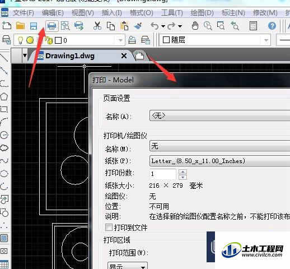Expand the 随层 color dropdown
The width and height of the screenshot is (290, 269).
(x=266, y=40)
